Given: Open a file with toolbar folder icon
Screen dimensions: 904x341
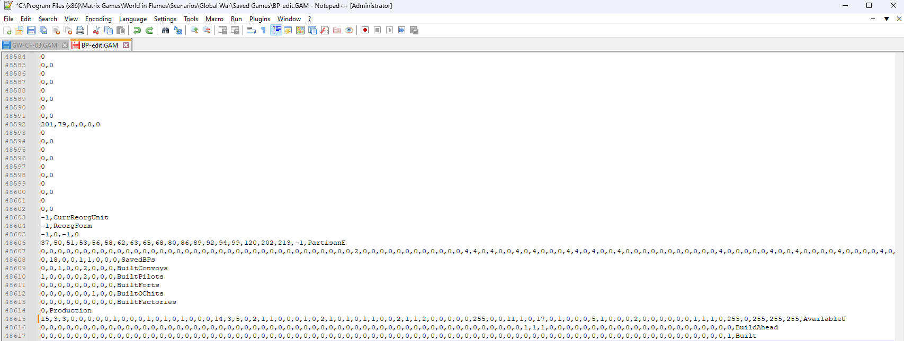Looking at the screenshot, I should pyautogui.click(x=19, y=30).
